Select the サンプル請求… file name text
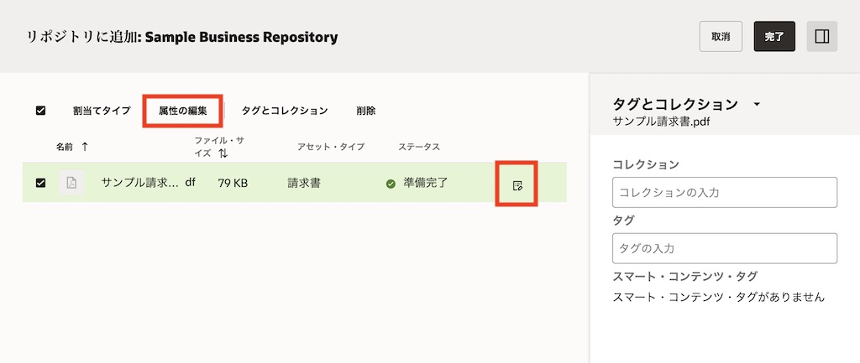The image size is (860, 363). click(140, 183)
